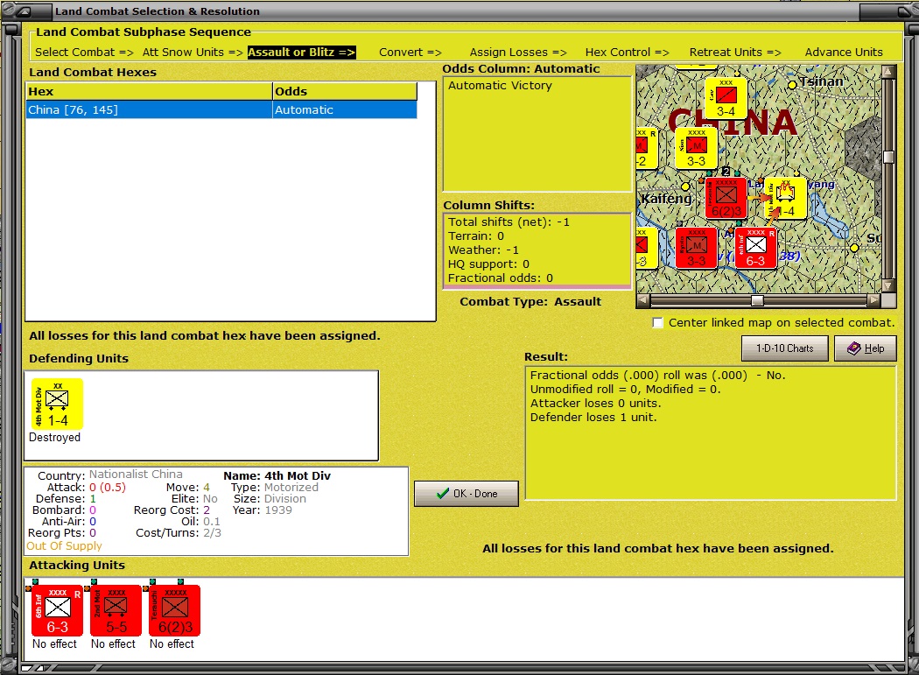Open the 1-D-10 Charts
The width and height of the screenshot is (919, 675).
tap(785, 348)
